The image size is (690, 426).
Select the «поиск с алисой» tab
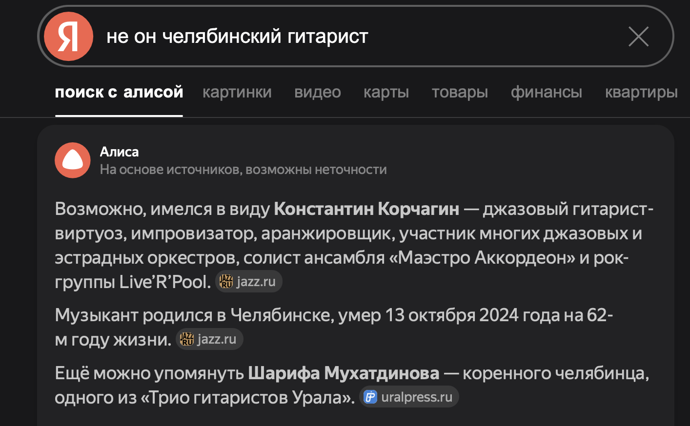pyautogui.click(x=119, y=92)
